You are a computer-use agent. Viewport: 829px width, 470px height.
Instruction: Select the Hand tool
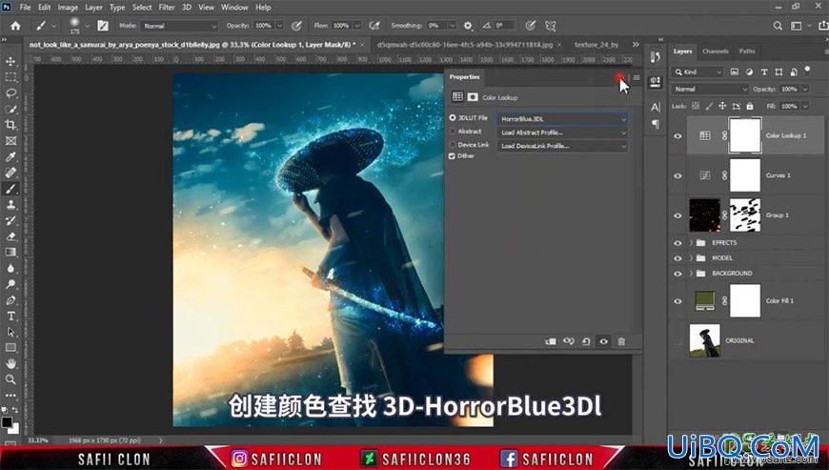[x=10, y=364]
